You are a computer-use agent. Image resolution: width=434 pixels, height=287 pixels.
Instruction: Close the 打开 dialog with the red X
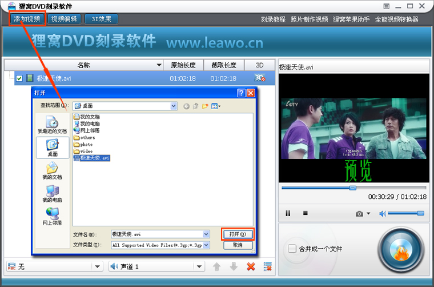click(251, 93)
